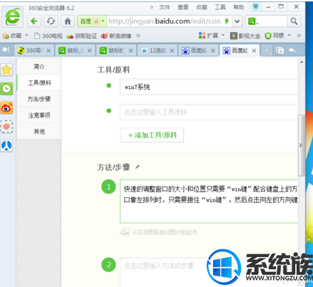The image size is (313, 287).
Task: Click the win7系统 tool input field
Action: (209, 87)
